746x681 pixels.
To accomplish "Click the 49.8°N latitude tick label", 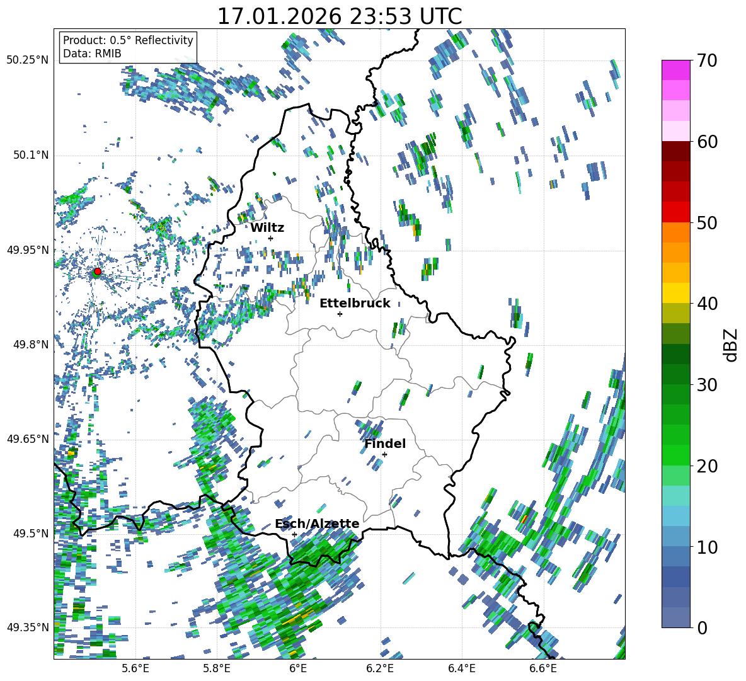I will [x=30, y=345].
